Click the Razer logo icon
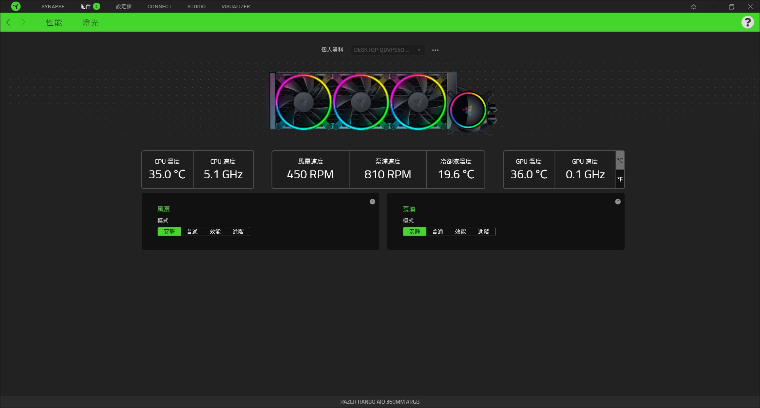The height and width of the screenshot is (408, 760). pos(16,6)
